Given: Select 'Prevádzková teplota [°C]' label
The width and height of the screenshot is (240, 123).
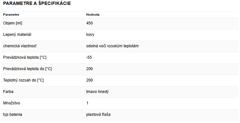Looking at the screenshot, I should 25,57.
